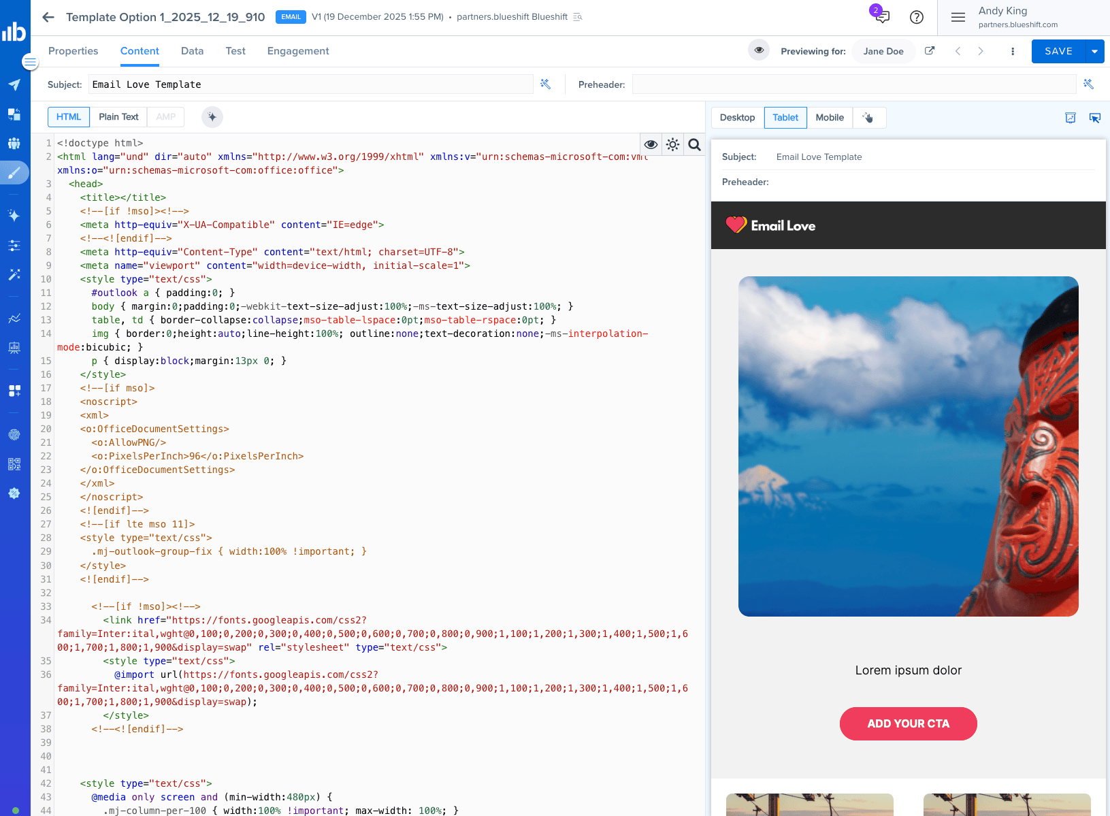Open the Content tab

pos(140,51)
